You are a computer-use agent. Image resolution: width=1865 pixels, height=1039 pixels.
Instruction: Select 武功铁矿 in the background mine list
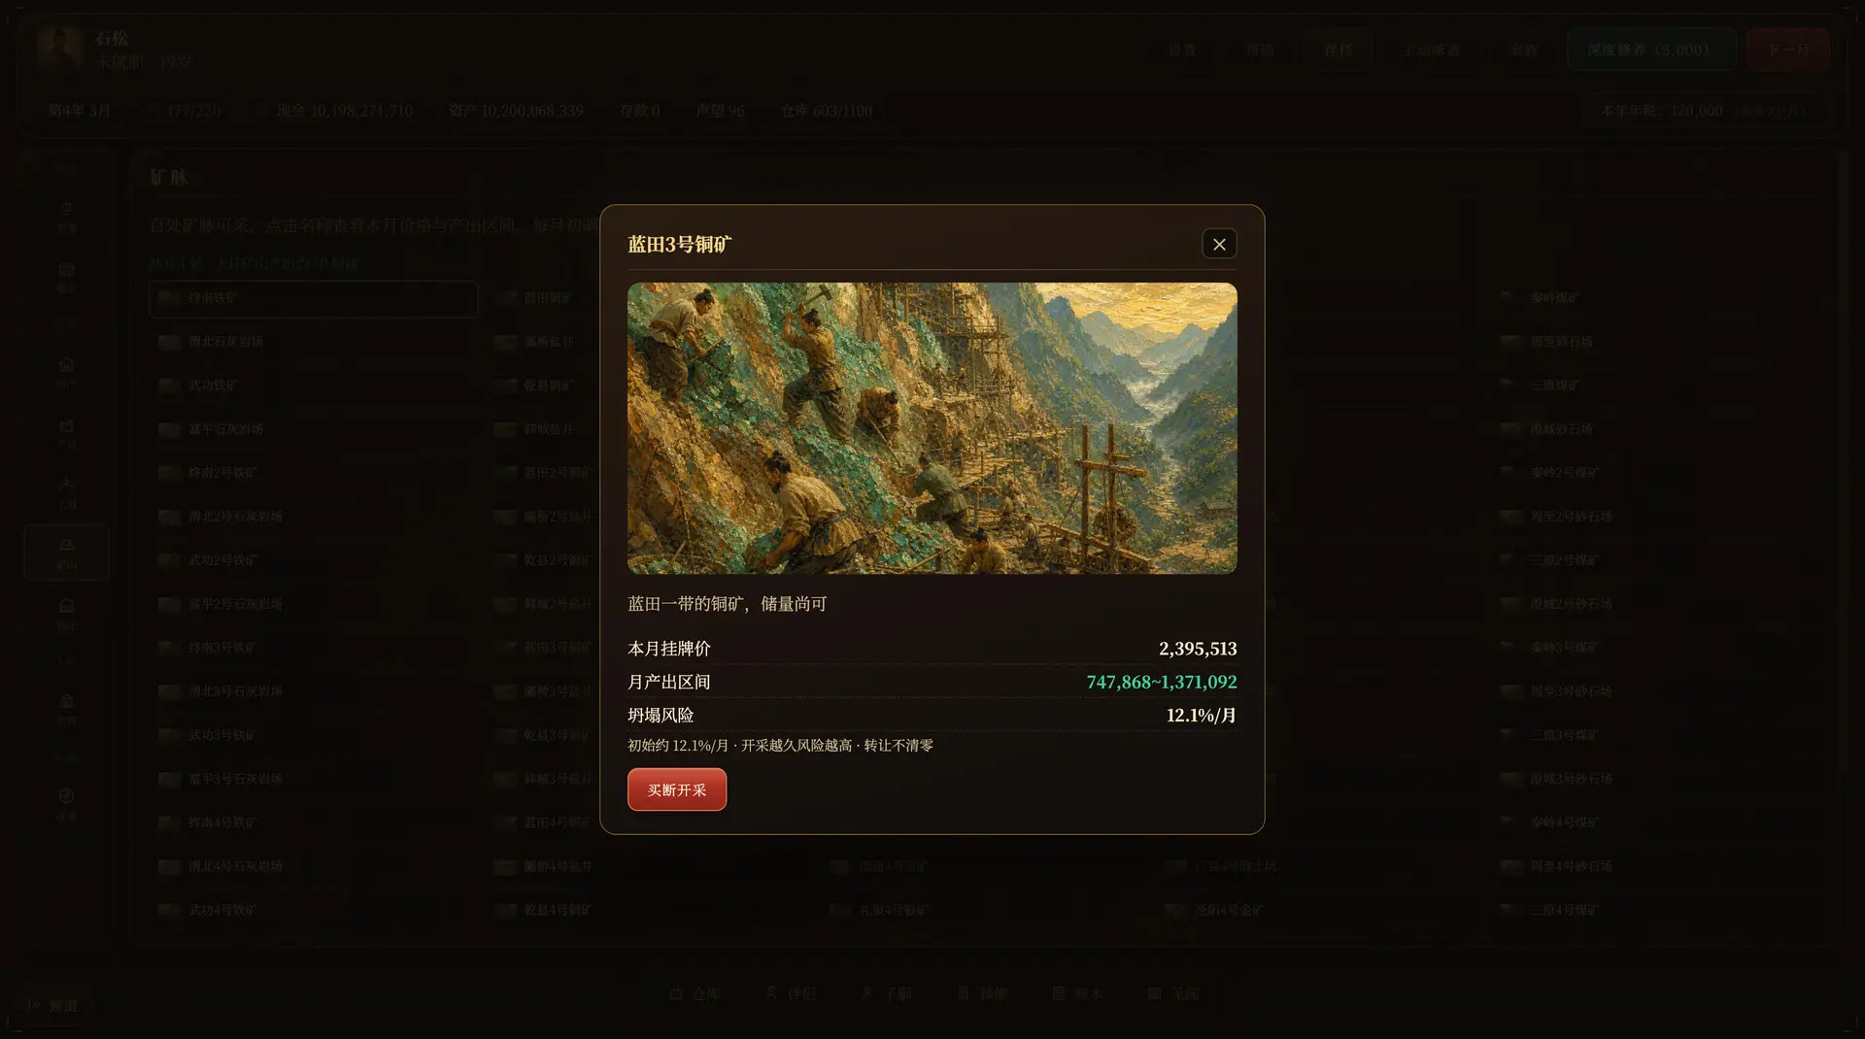(313, 385)
